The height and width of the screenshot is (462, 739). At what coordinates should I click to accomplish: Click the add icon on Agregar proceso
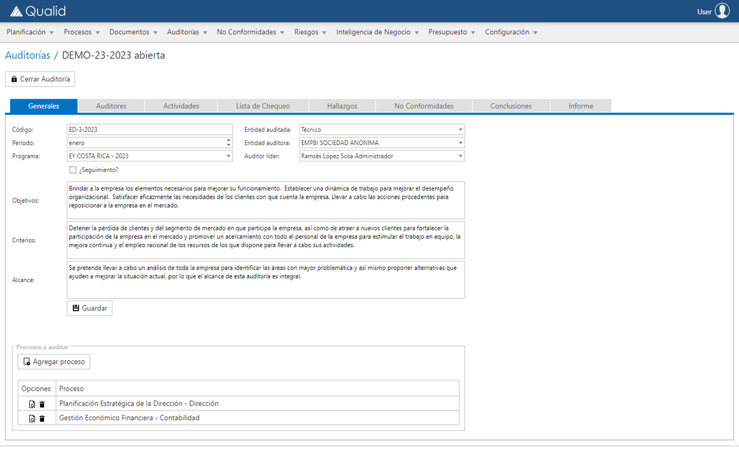pyautogui.click(x=26, y=361)
